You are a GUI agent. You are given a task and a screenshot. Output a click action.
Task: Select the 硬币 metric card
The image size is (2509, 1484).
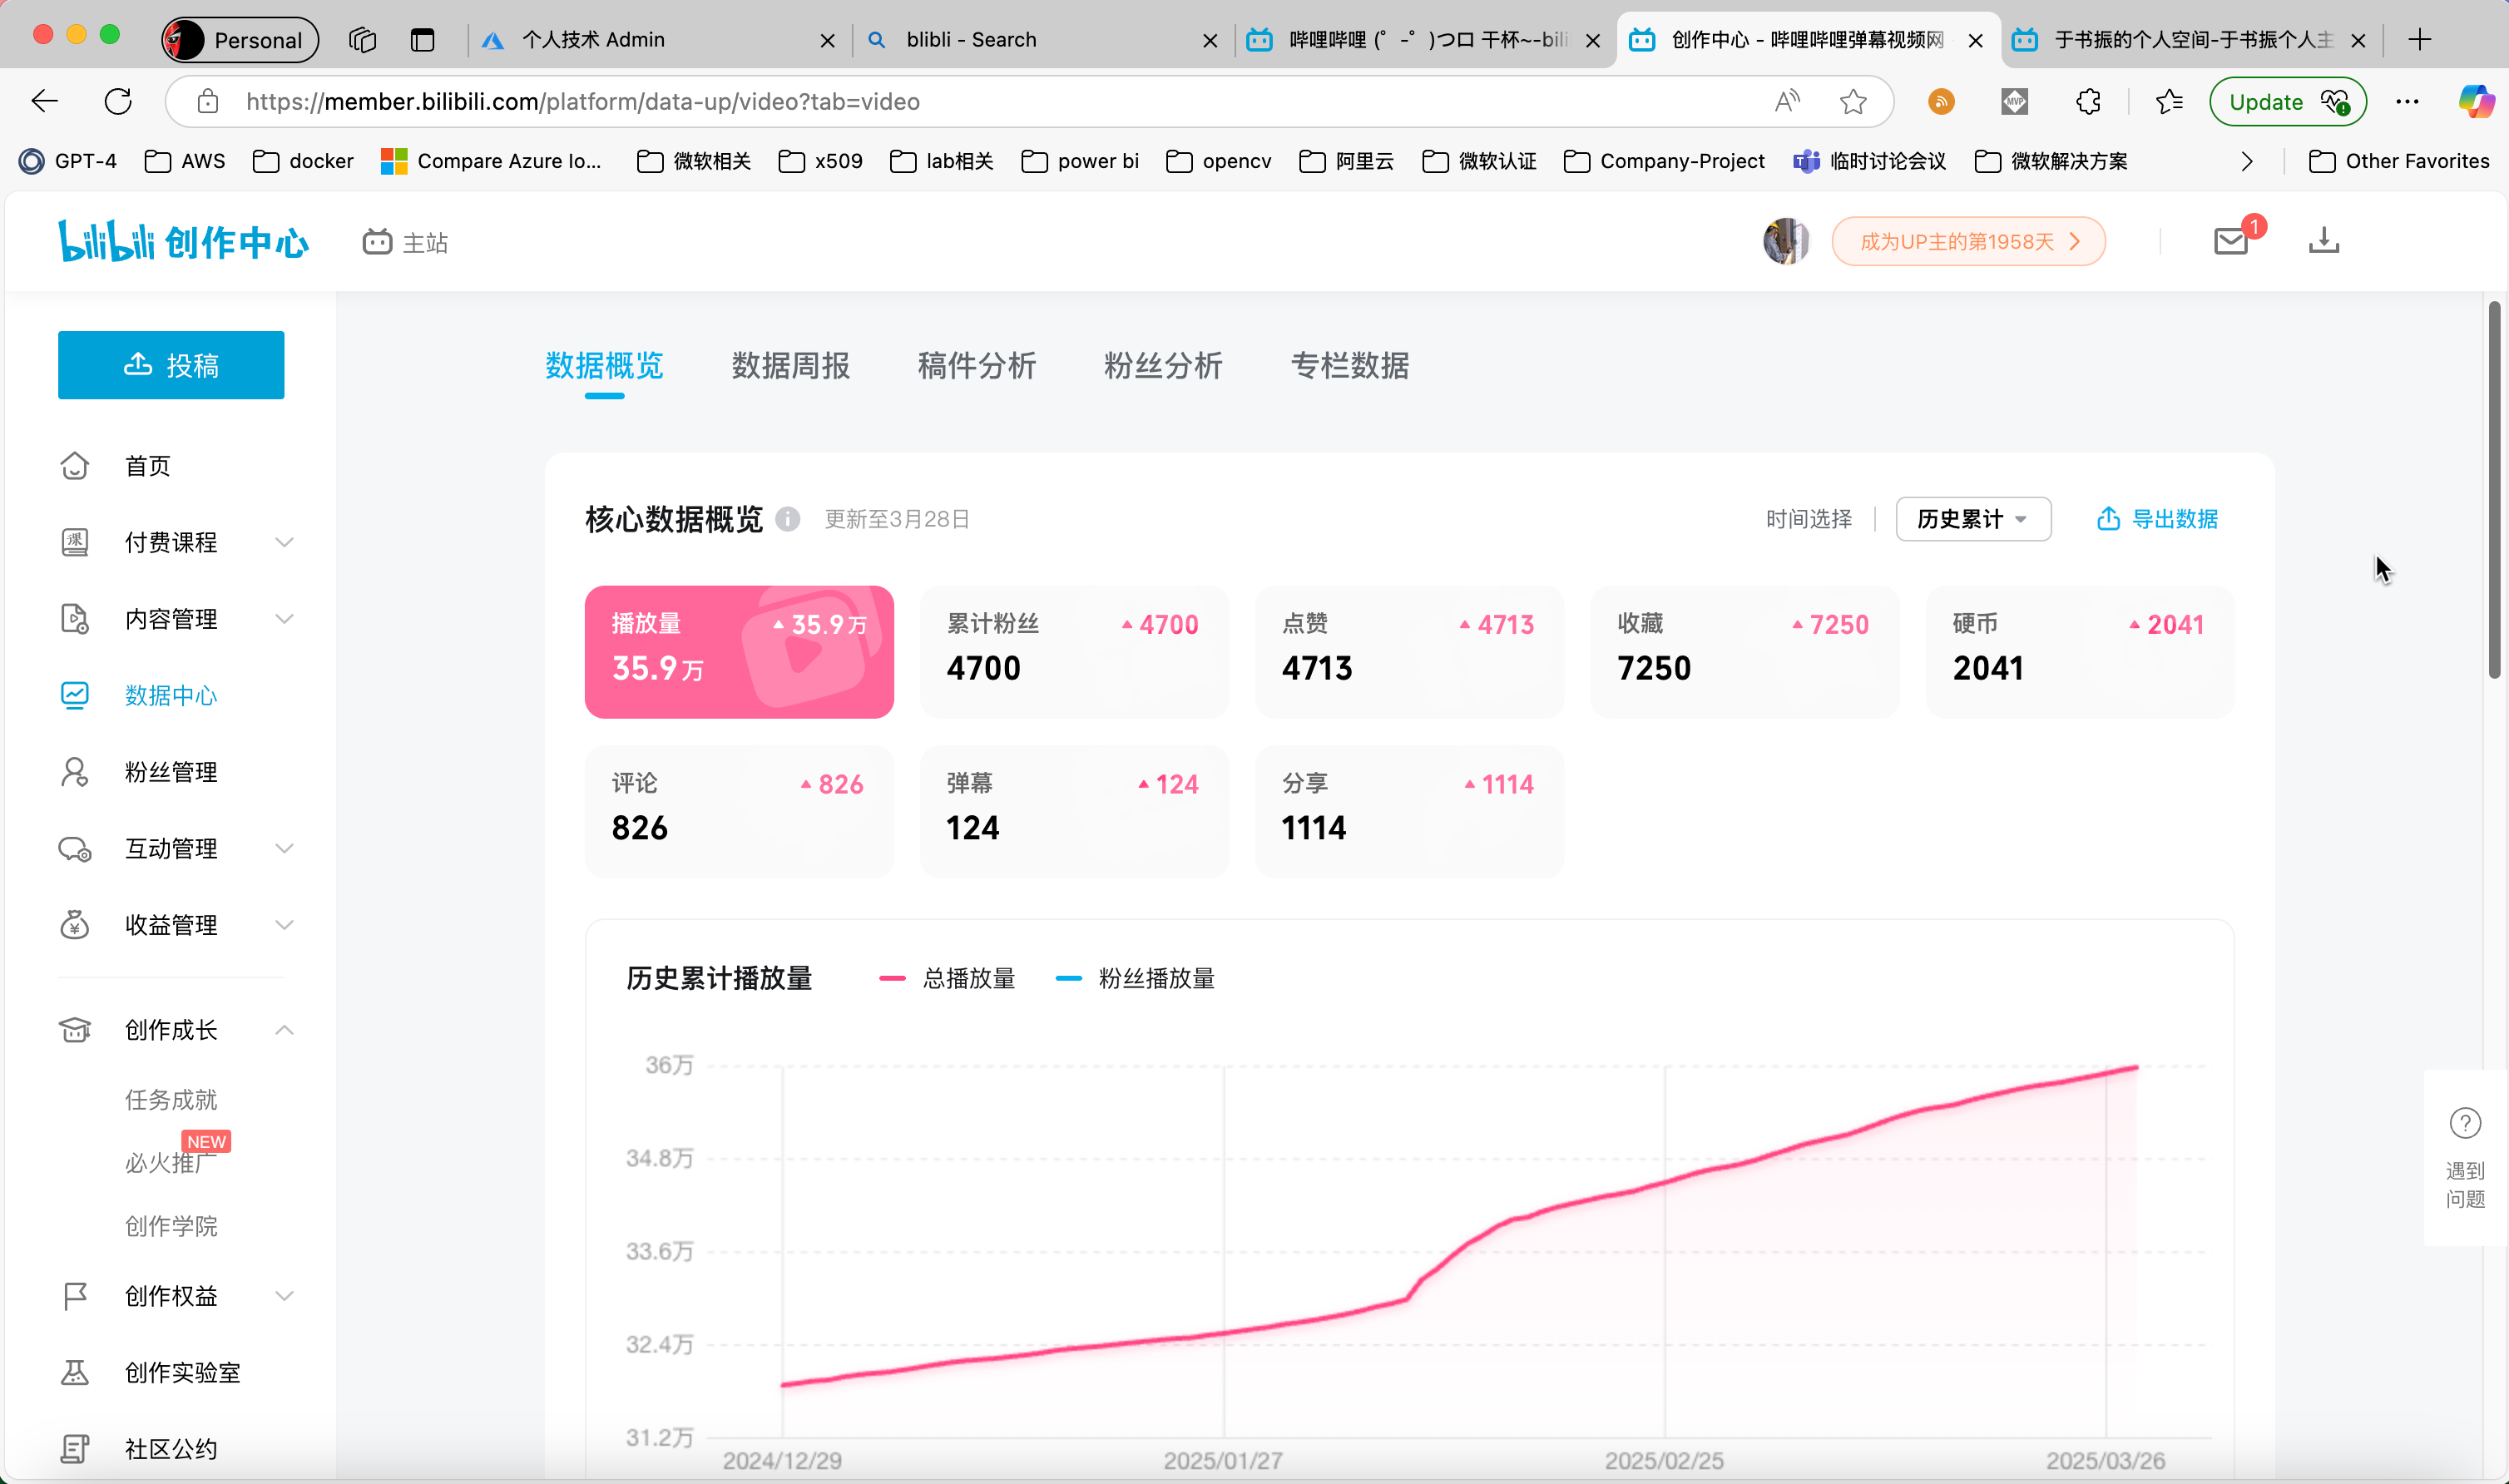coord(2080,652)
